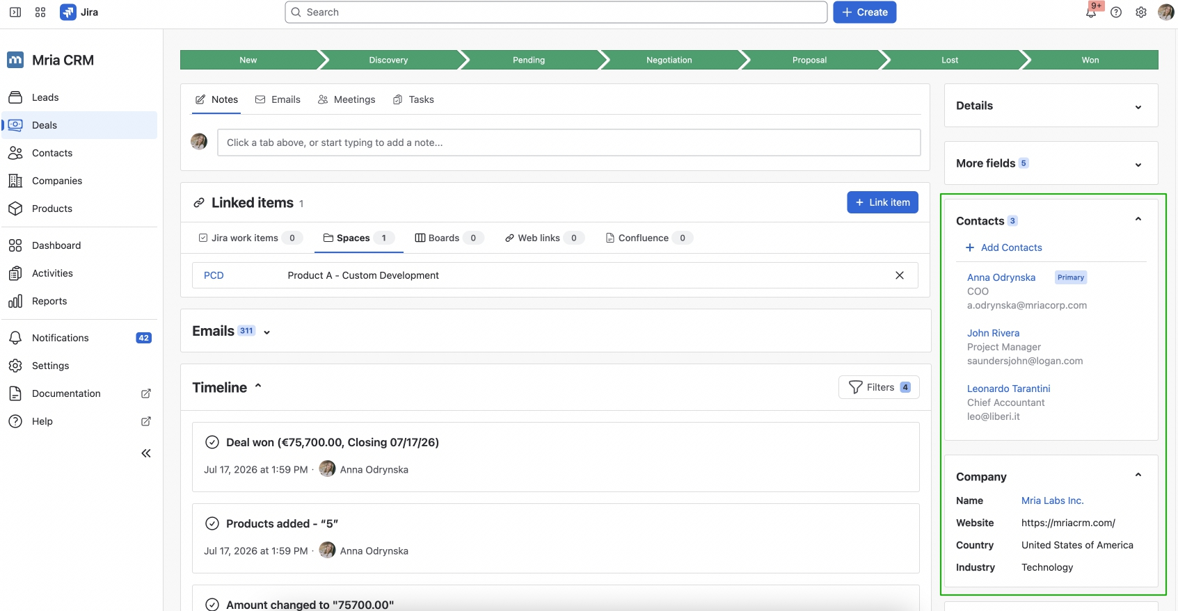Open Leonardo Tarantini contact link
Viewport: 1178px width, 611px height.
click(x=1008, y=389)
